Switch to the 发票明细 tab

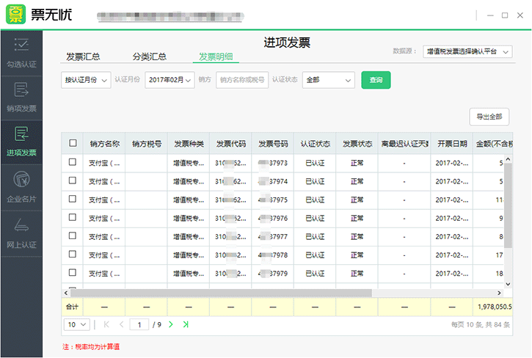[216, 56]
